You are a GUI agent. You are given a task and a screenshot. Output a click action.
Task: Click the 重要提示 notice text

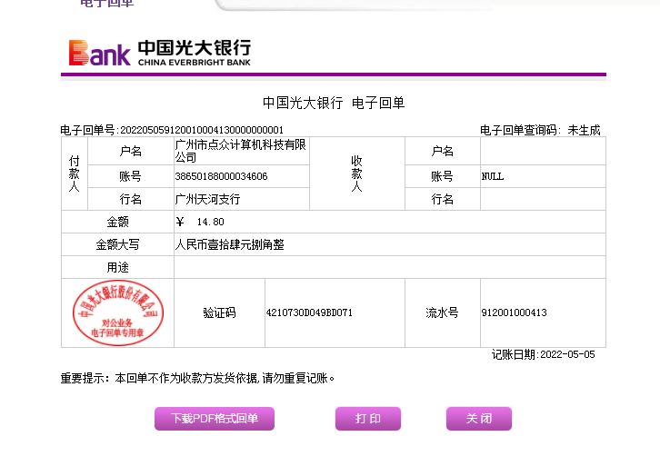click(197, 377)
